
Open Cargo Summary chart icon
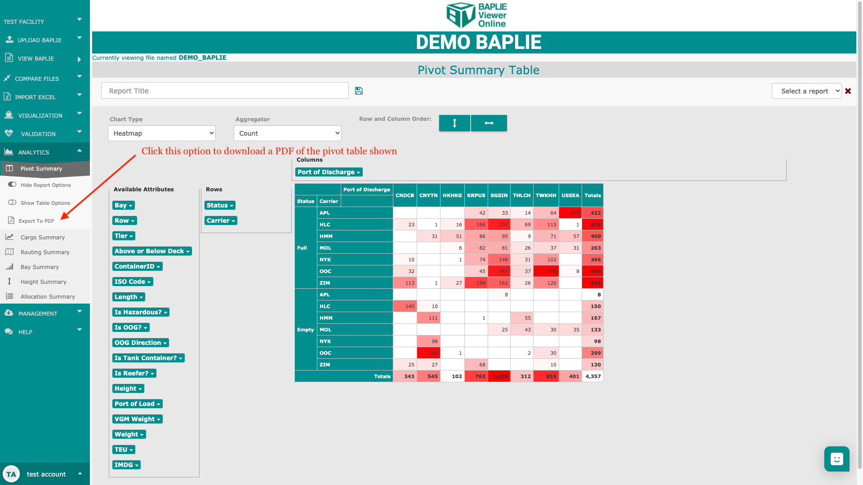pos(9,237)
